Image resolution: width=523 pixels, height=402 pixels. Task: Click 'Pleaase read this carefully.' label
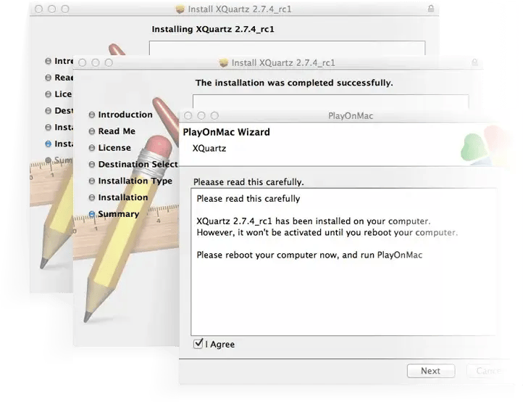click(x=248, y=182)
